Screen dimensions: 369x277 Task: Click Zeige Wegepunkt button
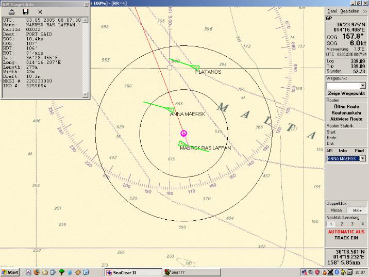coord(346,93)
